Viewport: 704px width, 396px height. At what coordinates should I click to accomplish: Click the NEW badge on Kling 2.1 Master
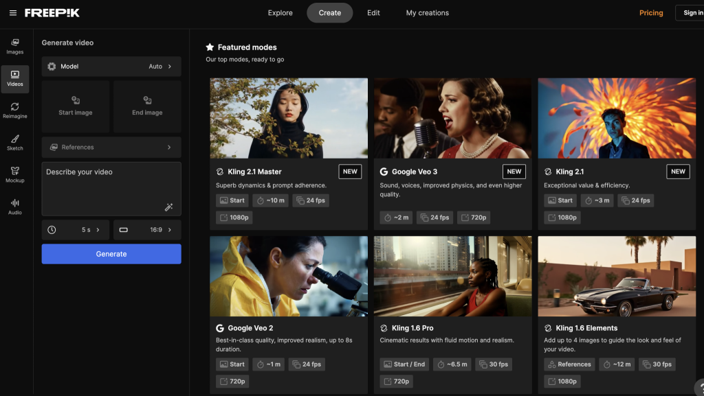[x=350, y=172]
